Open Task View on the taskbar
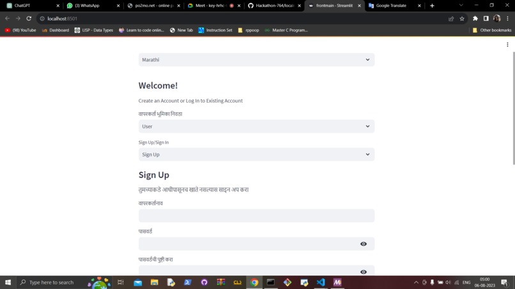This screenshot has width=515, height=289. (x=121, y=282)
